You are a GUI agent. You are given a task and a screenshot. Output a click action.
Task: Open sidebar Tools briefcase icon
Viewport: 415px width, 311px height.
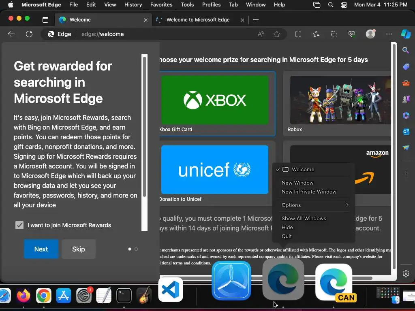(406, 83)
